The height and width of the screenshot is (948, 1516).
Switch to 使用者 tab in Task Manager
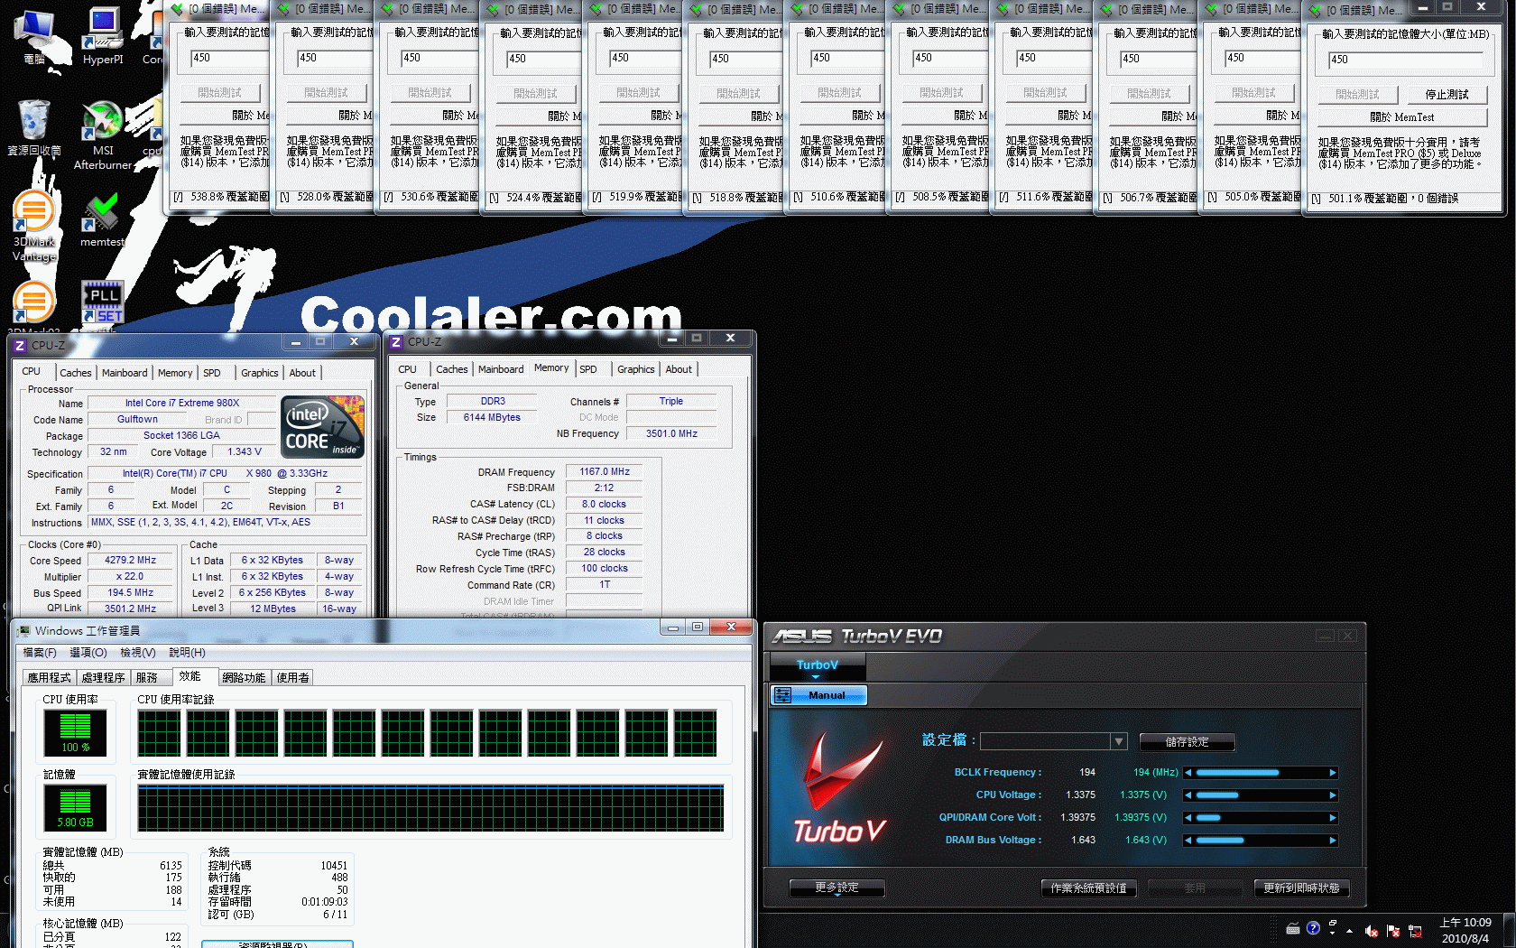point(292,677)
